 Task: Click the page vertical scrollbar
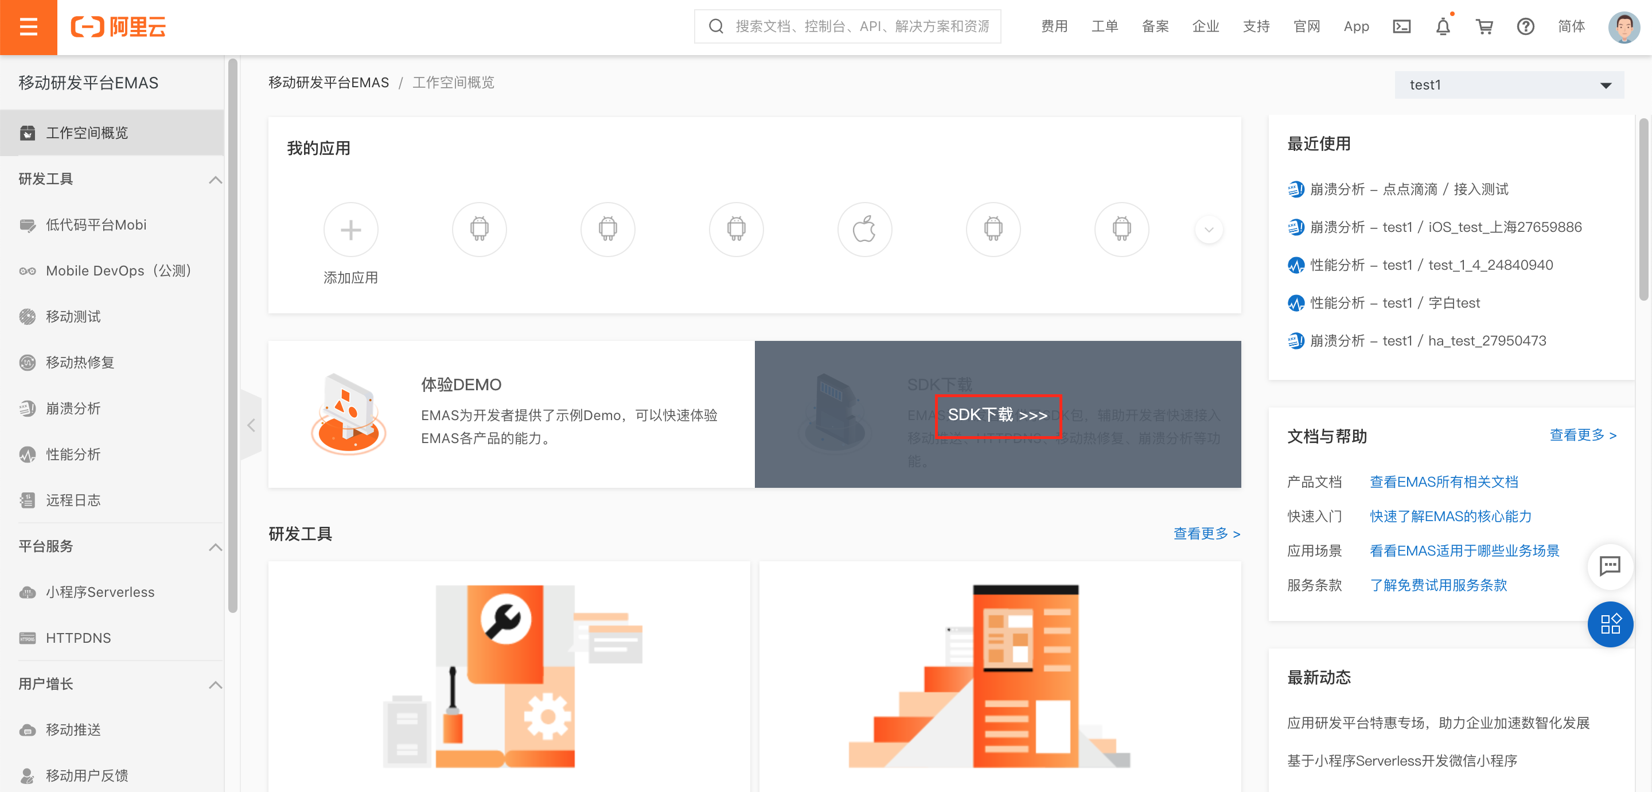click(1643, 209)
